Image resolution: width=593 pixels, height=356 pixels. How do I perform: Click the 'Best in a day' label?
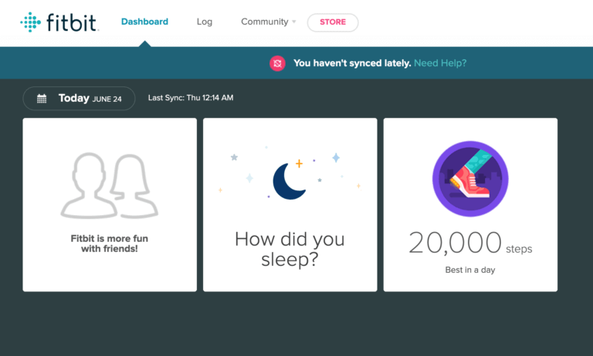(470, 270)
